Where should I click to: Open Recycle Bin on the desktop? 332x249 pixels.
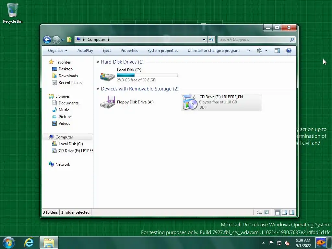pyautogui.click(x=13, y=13)
